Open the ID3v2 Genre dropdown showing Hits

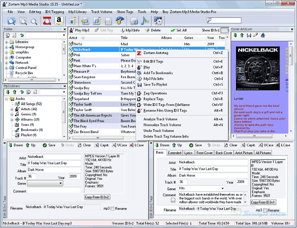point(223,188)
